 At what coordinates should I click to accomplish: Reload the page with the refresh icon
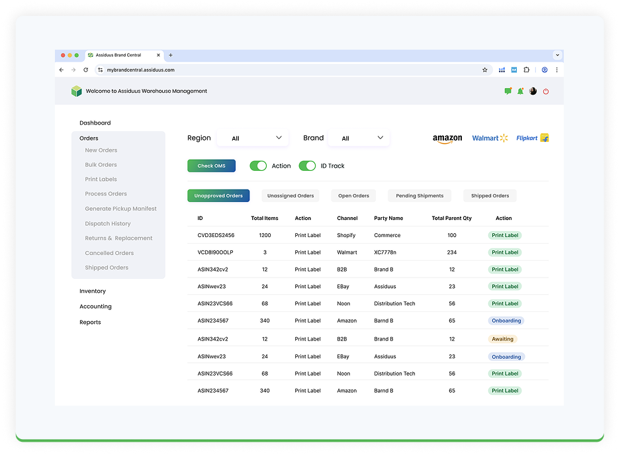point(86,70)
